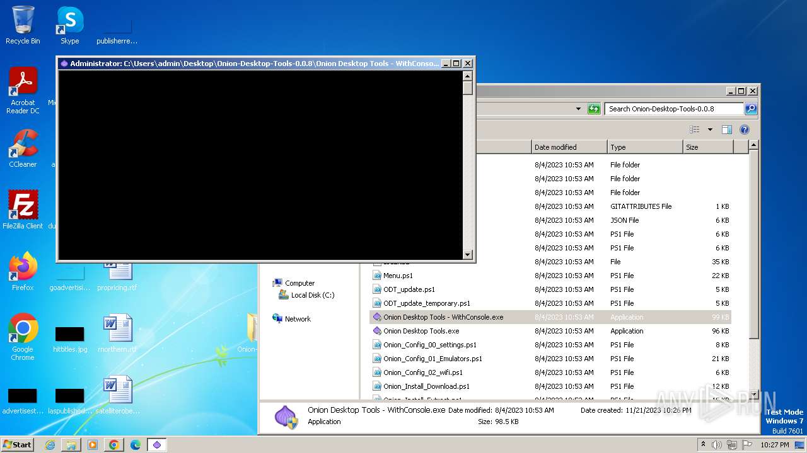This screenshot has width=807, height=453.
Task: Click console window scroll down arrow
Action: coord(467,254)
